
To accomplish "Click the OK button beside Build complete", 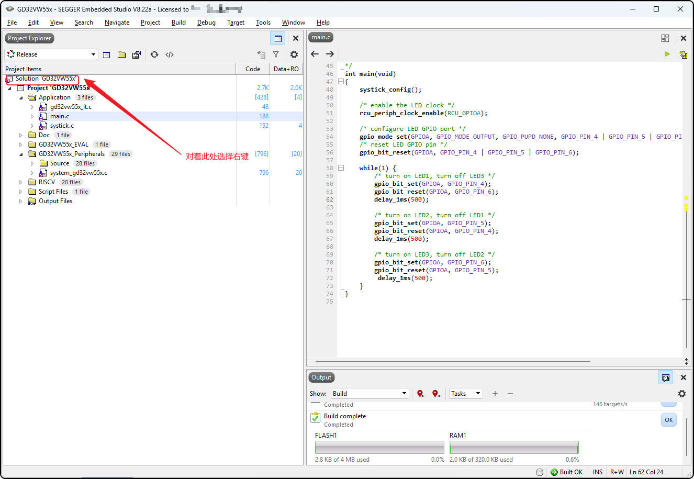I will (x=668, y=420).
